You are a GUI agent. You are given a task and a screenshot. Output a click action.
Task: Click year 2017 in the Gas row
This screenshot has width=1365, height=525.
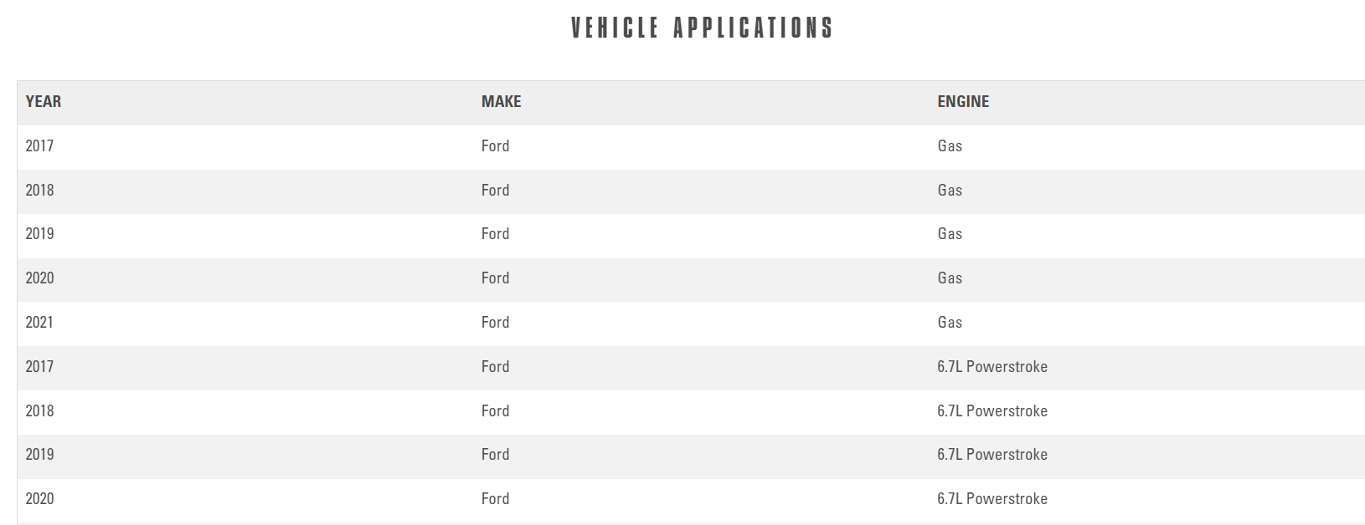pos(39,146)
